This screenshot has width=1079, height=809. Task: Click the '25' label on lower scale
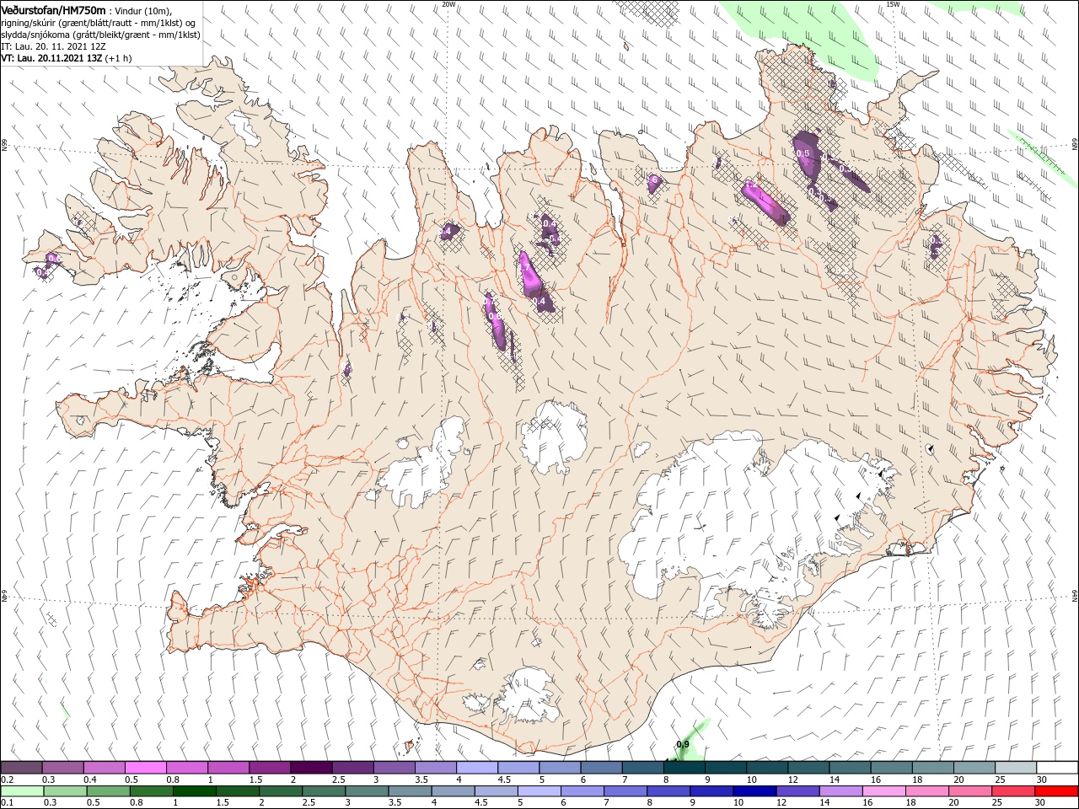(998, 803)
